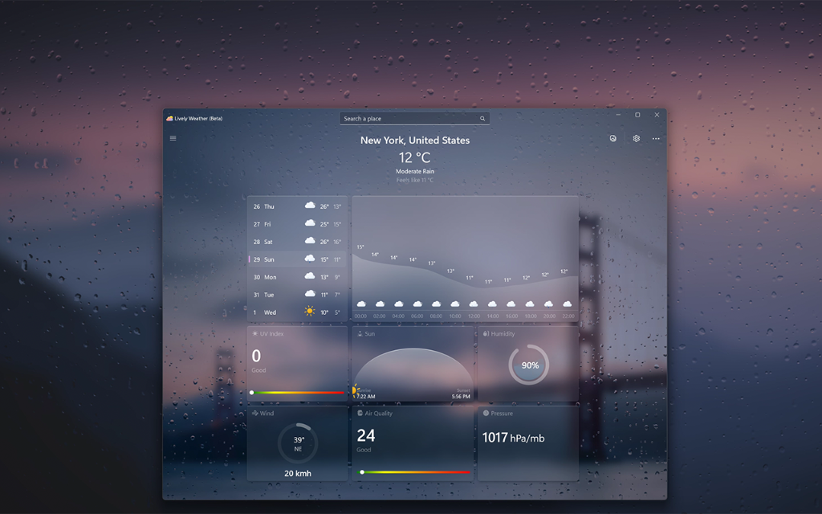Click the 0 UV index value
This screenshot has width=822, height=514.
click(x=256, y=356)
